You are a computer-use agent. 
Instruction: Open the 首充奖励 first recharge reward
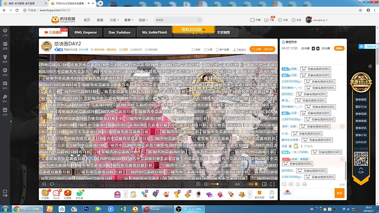[x=259, y=194]
